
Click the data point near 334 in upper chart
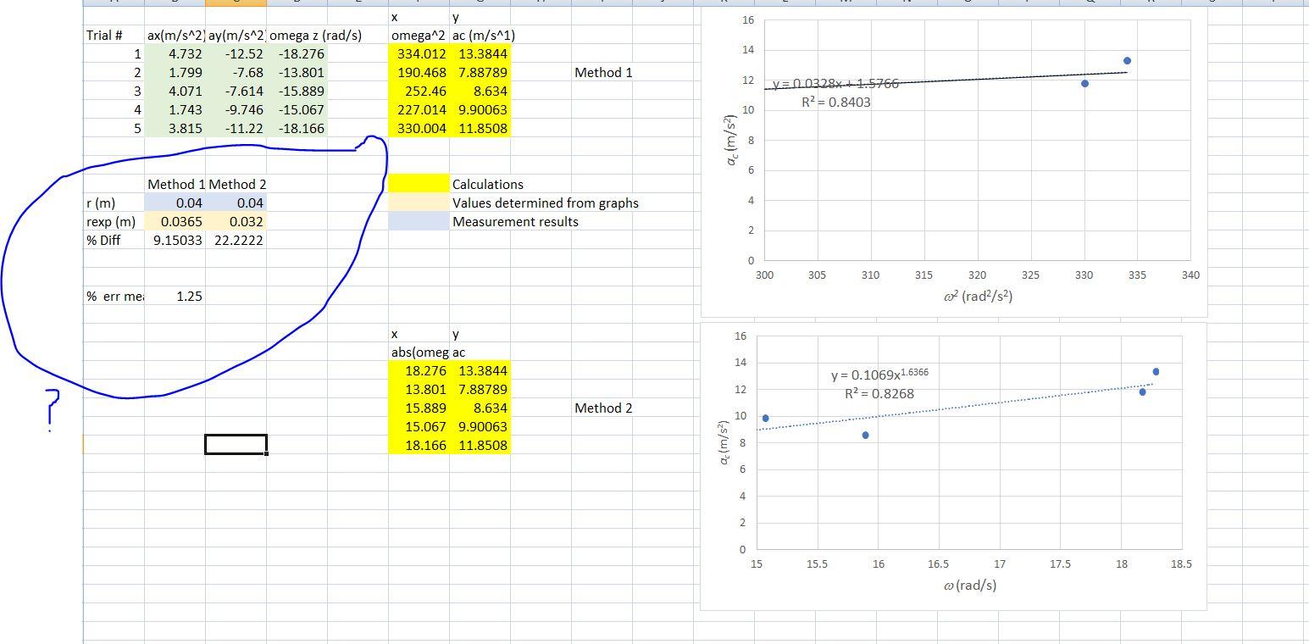(1127, 61)
